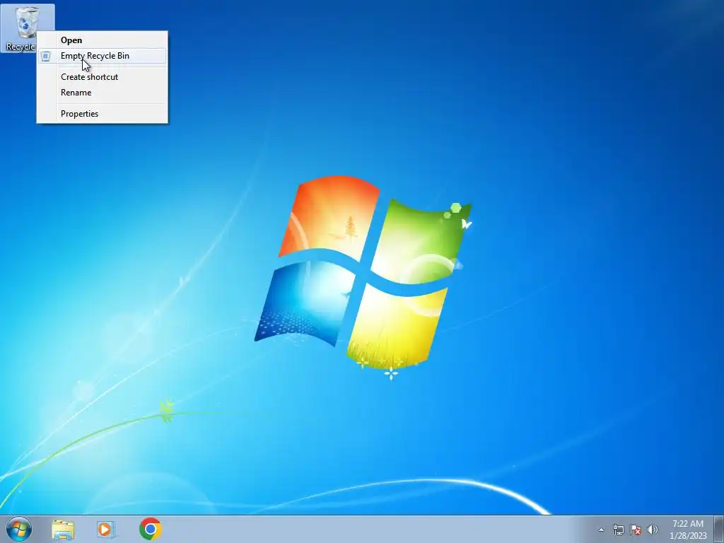Launch Google Chrome from the taskbar
Viewport: 724px width, 543px height.
coord(151,529)
